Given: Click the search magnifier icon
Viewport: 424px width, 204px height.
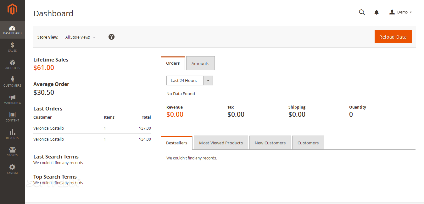Looking at the screenshot, I should point(362,12).
